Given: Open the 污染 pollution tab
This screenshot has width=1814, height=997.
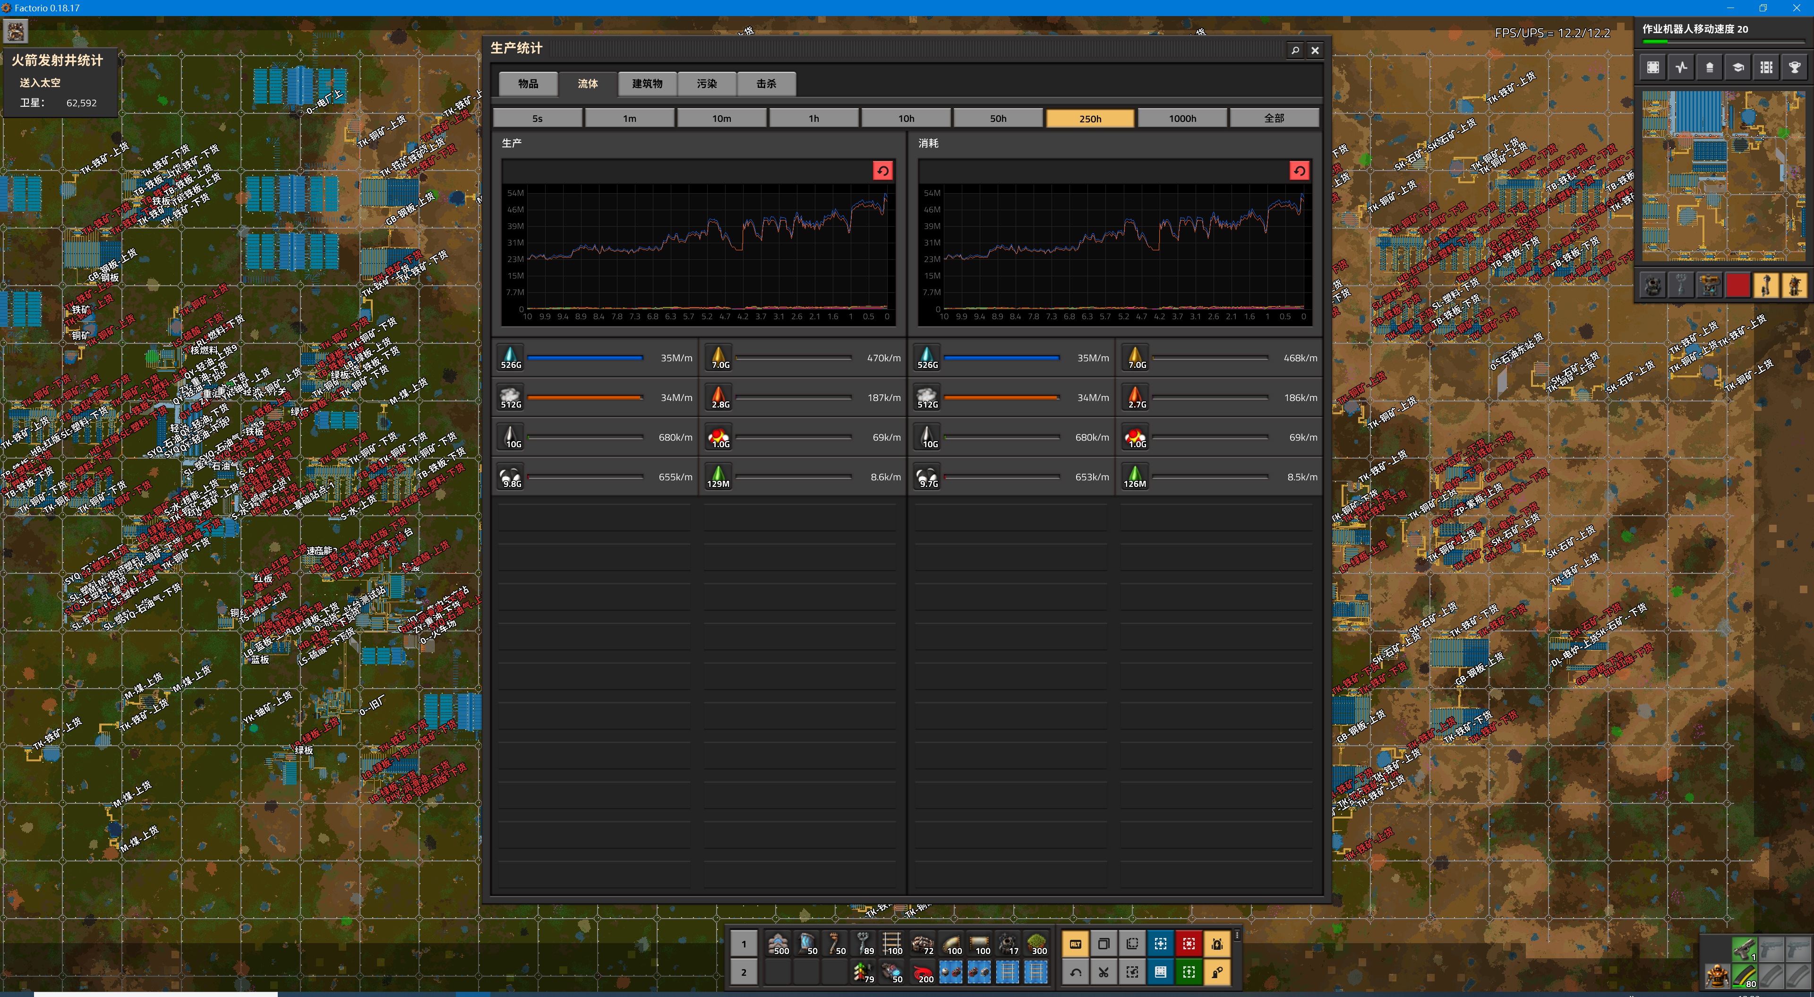Looking at the screenshot, I should pos(706,83).
